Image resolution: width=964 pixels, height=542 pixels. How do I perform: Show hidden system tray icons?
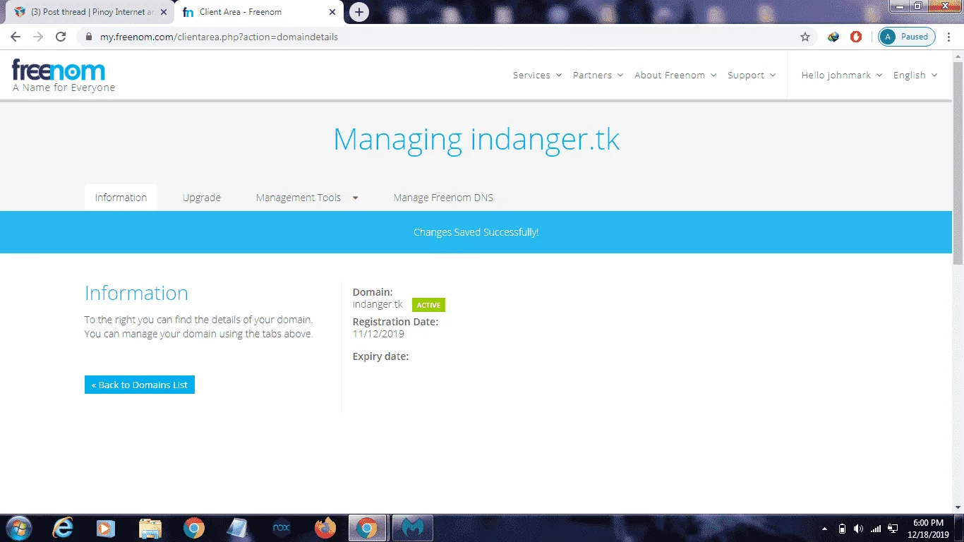825,528
